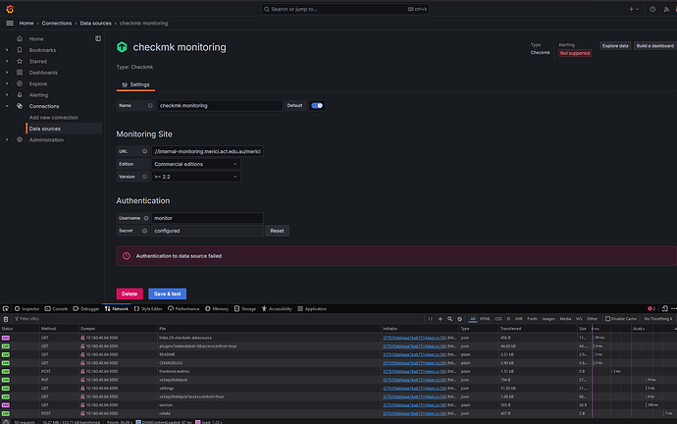
Task: Expand the Administration sidebar section
Action: point(7,140)
